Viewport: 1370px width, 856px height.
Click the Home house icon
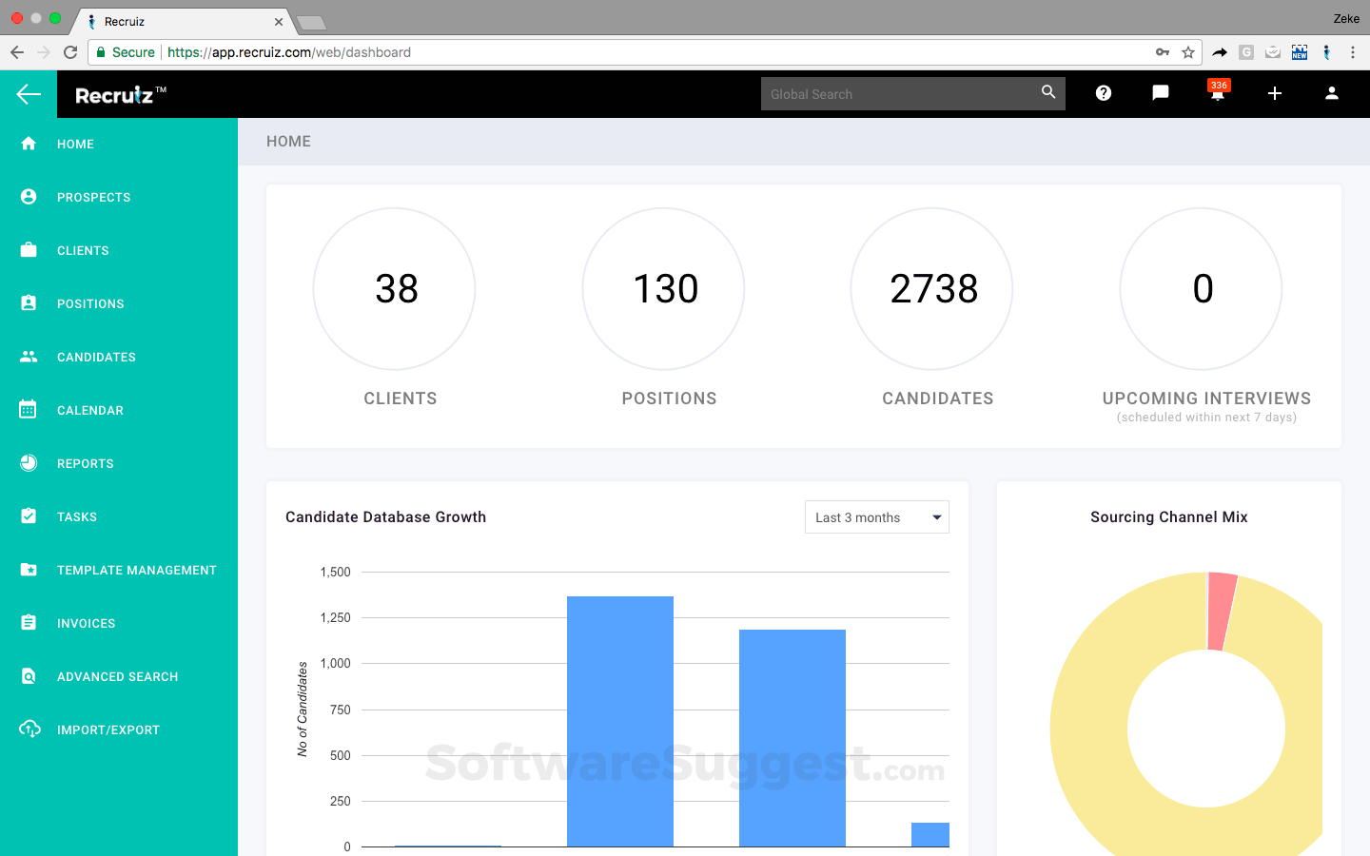coord(29,144)
